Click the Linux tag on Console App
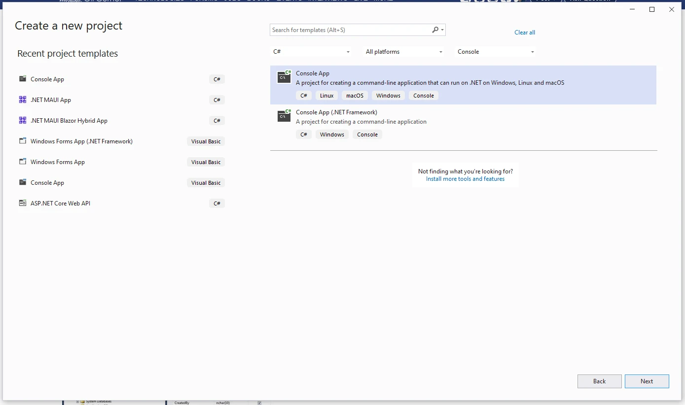 pyautogui.click(x=326, y=96)
